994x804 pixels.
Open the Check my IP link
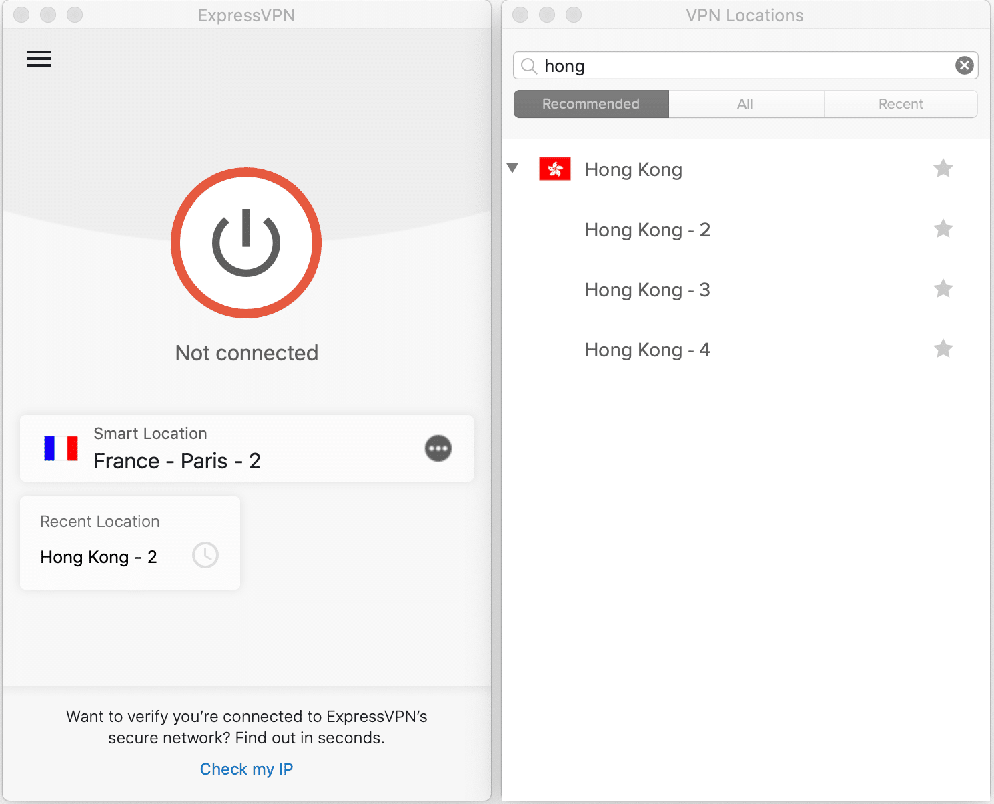click(246, 769)
